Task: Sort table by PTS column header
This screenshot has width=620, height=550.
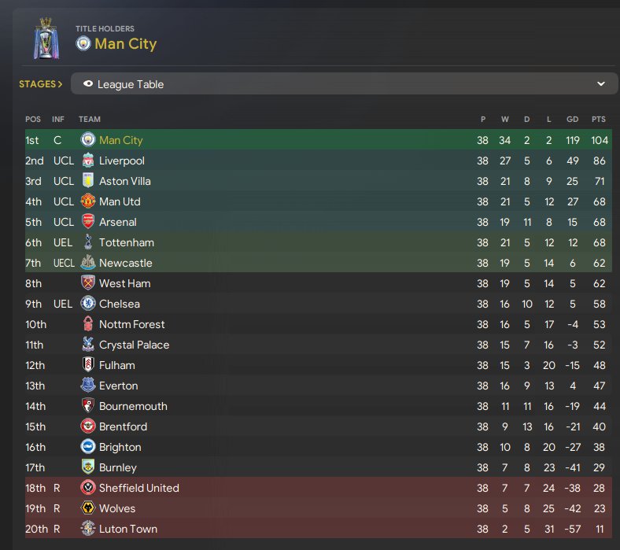Action: [x=598, y=119]
